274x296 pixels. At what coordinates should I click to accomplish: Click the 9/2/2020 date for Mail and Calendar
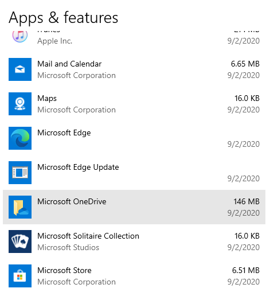(244, 76)
